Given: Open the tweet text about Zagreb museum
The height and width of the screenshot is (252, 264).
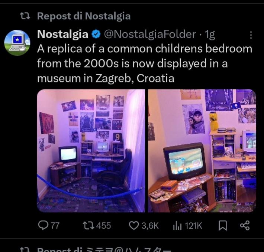Looking at the screenshot, I should (x=145, y=63).
